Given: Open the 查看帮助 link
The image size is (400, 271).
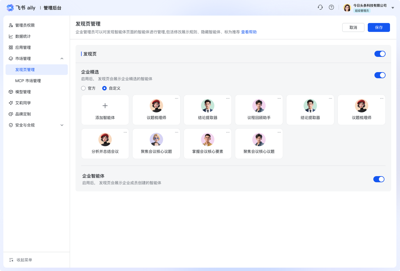Looking at the screenshot, I should pyautogui.click(x=249, y=32).
